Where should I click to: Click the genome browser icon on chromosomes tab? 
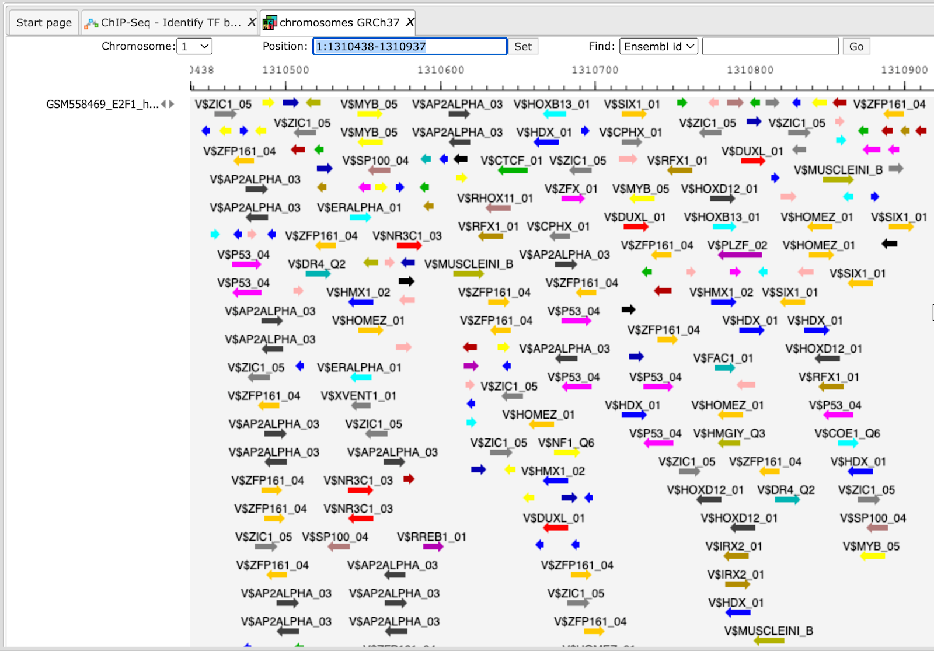point(269,23)
